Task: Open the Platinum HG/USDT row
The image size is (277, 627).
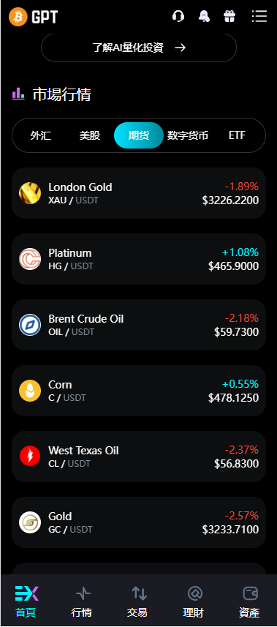Action: [139, 259]
